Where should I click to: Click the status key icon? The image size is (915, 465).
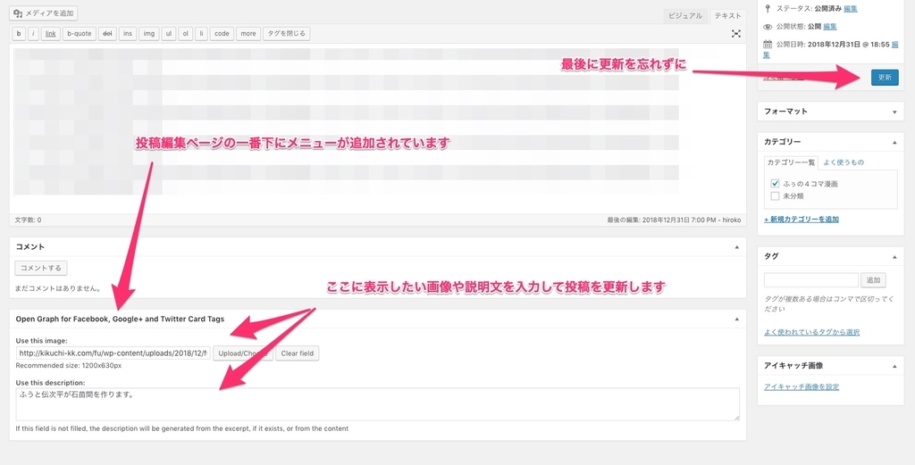[x=768, y=9]
